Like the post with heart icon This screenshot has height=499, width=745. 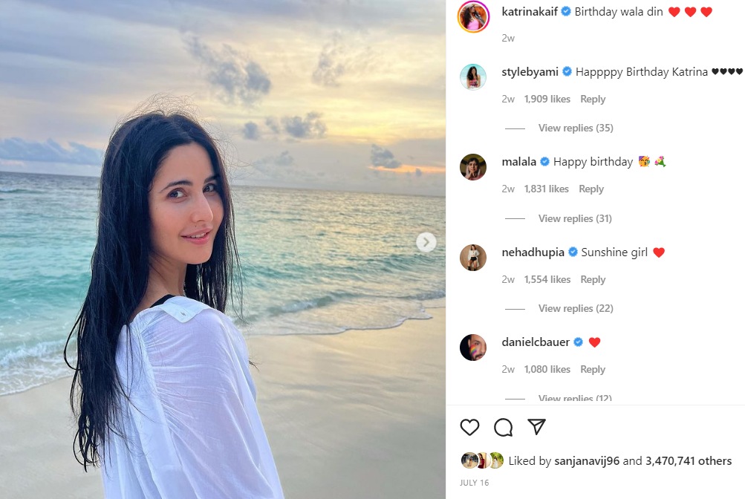point(469,427)
